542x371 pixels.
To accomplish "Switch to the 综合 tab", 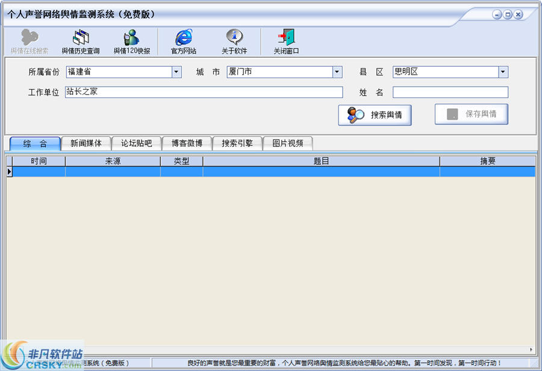I will click(36, 144).
